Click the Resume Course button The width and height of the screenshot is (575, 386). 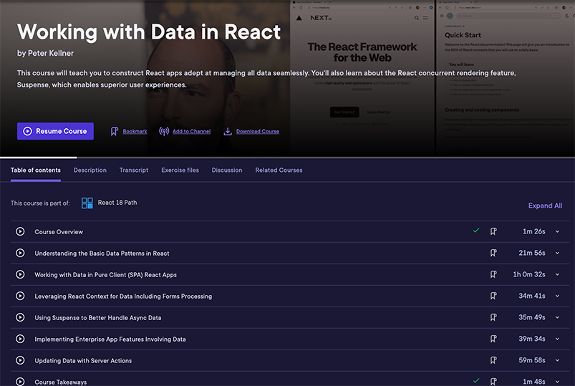(55, 131)
